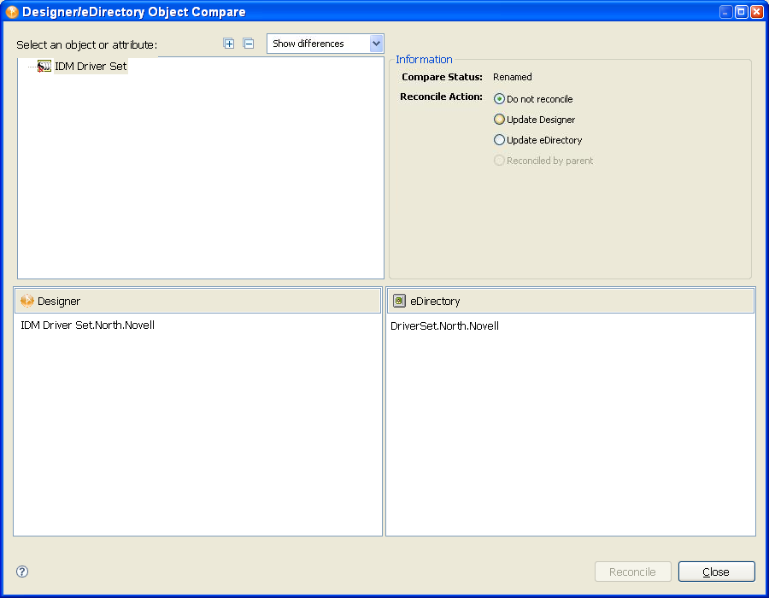Click the disabled Reconciled by parent option
Image resolution: width=769 pixels, height=598 pixels.
[x=543, y=161]
